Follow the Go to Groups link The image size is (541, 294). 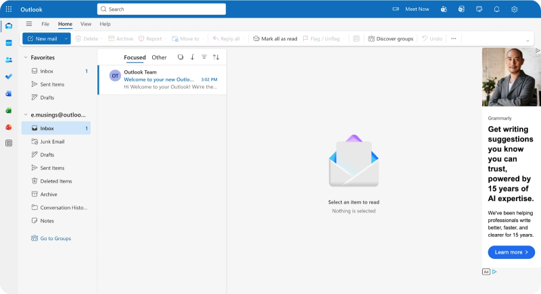(55, 238)
